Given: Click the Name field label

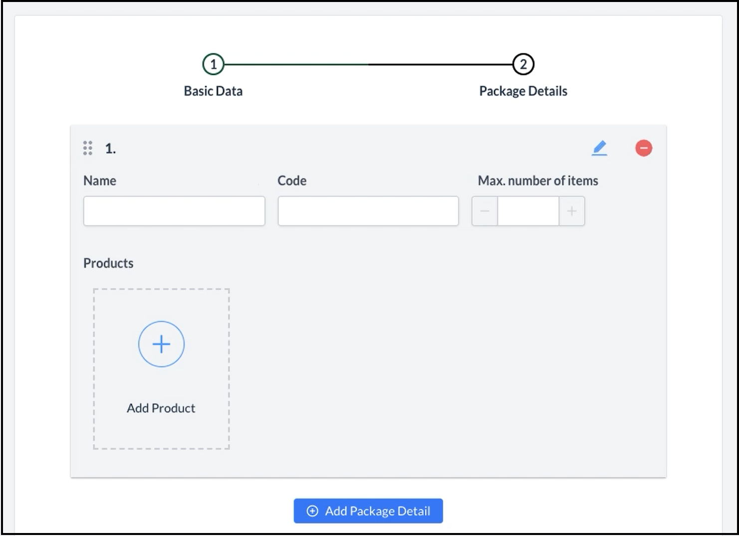Looking at the screenshot, I should coord(100,180).
